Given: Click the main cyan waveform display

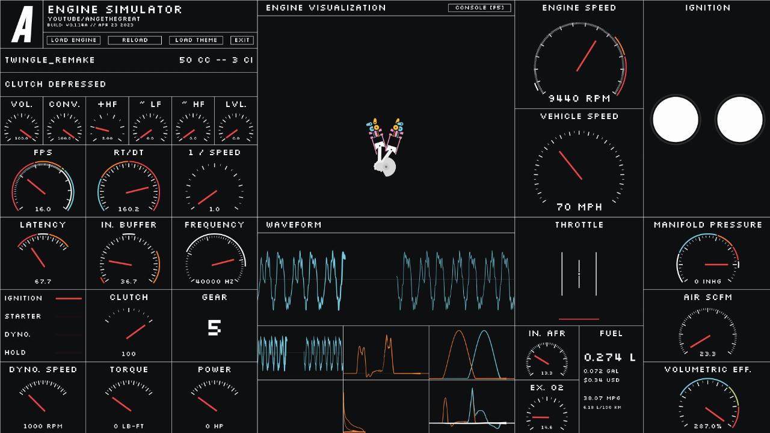Looking at the screenshot, I should 386,280.
